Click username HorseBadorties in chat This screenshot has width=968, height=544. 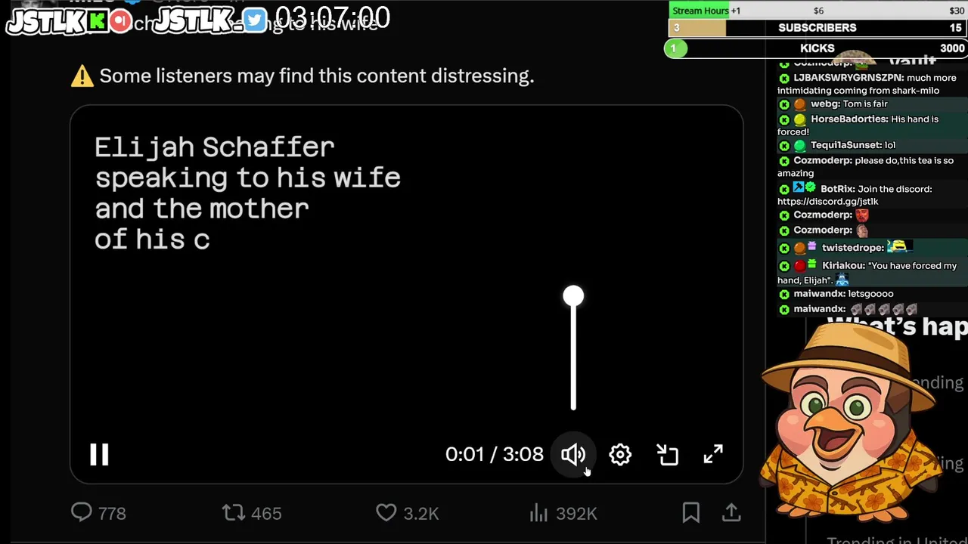pyautogui.click(x=849, y=119)
